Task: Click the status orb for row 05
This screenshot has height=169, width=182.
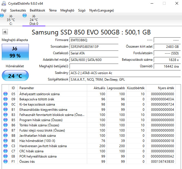Action: point(5,94)
